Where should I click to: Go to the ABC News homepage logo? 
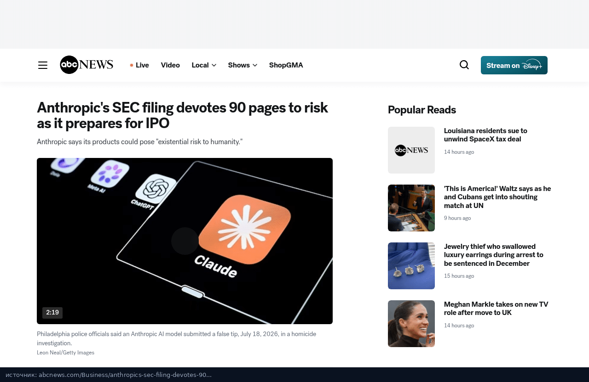point(87,65)
